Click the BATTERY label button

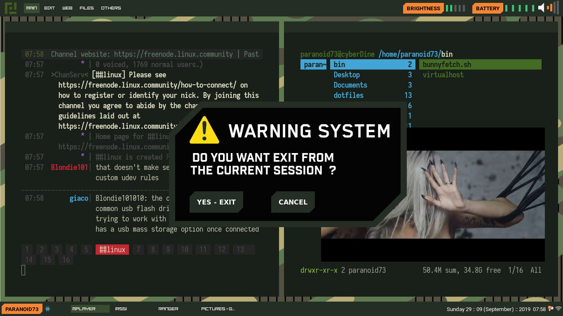point(488,8)
